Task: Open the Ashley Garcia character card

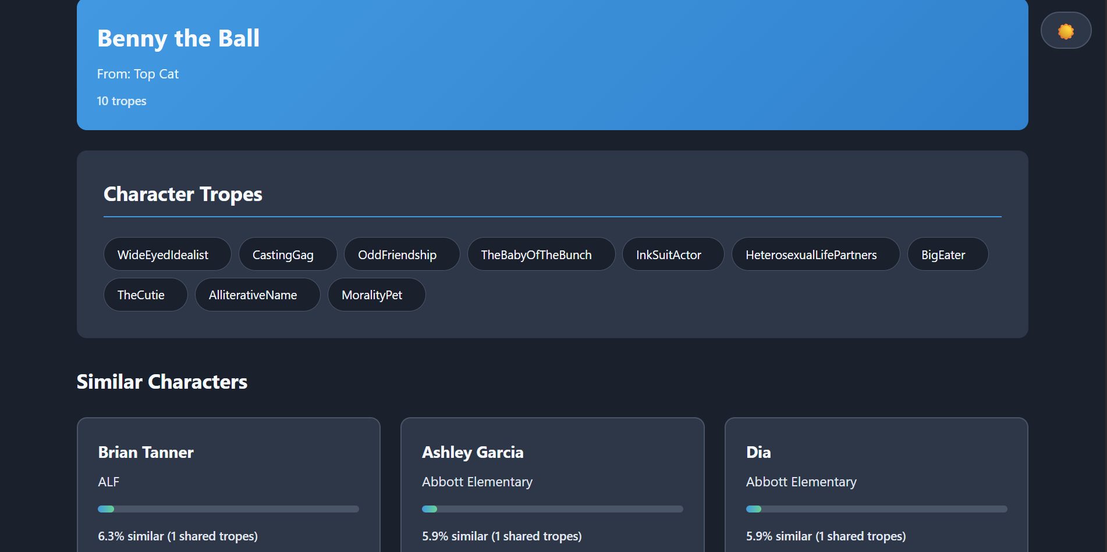Action: pos(552,485)
